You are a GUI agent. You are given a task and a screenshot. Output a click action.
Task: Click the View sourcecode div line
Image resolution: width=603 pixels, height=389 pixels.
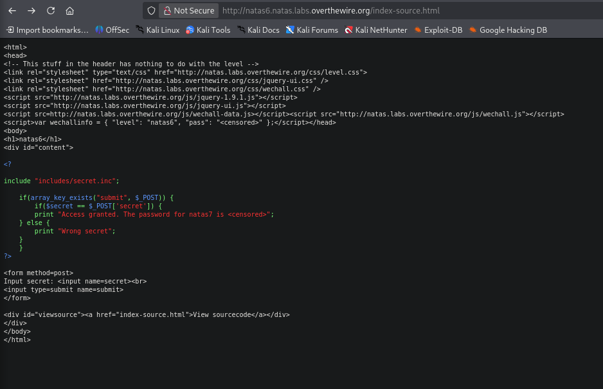(x=147, y=315)
